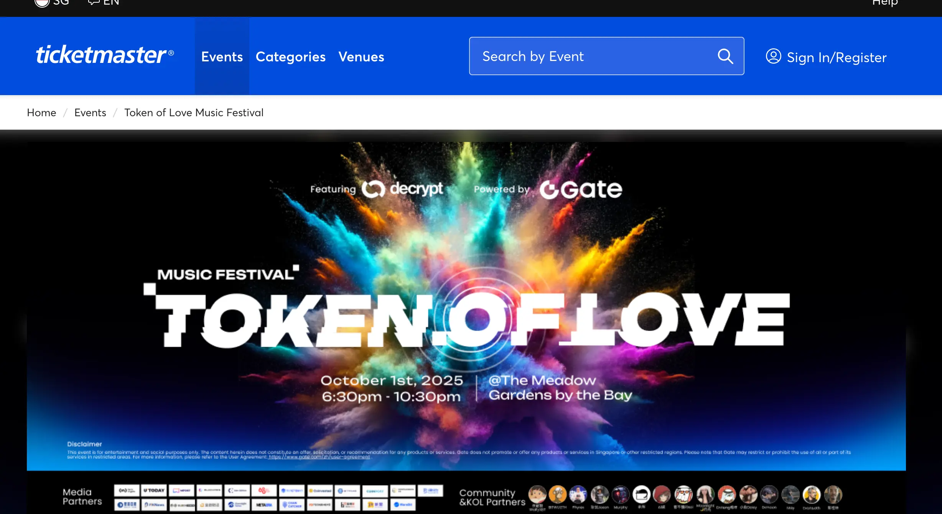The image size is (942, 514).
Task: Open the Events menu item
Action: [x=222, y=56]
